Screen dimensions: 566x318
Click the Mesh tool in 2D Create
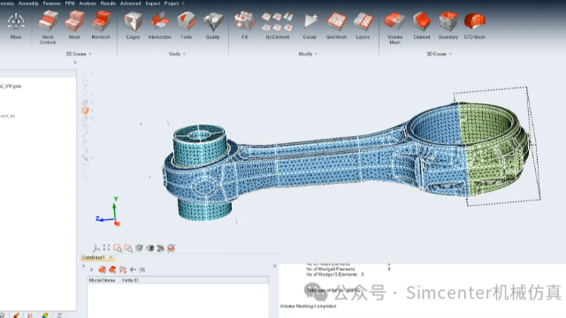click(x=74, y=26)
